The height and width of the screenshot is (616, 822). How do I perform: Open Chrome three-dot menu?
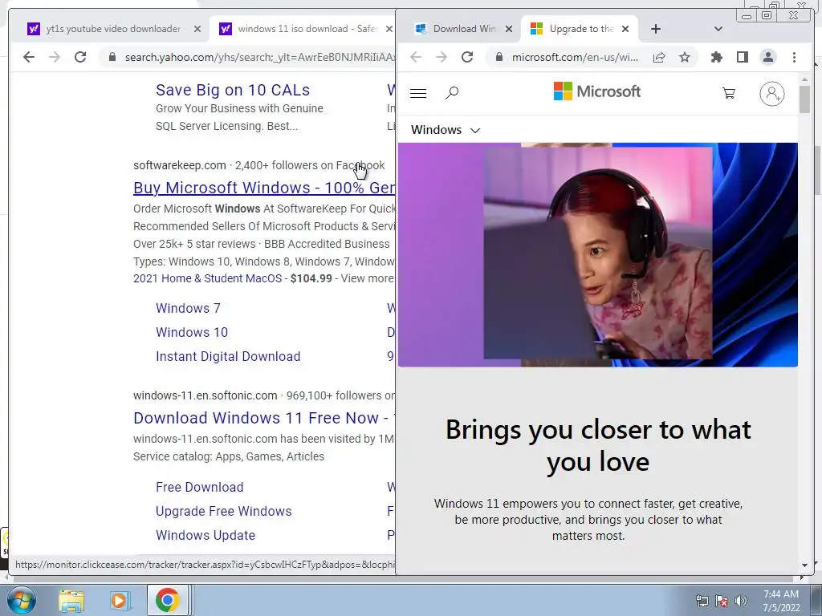click(794, 57)
